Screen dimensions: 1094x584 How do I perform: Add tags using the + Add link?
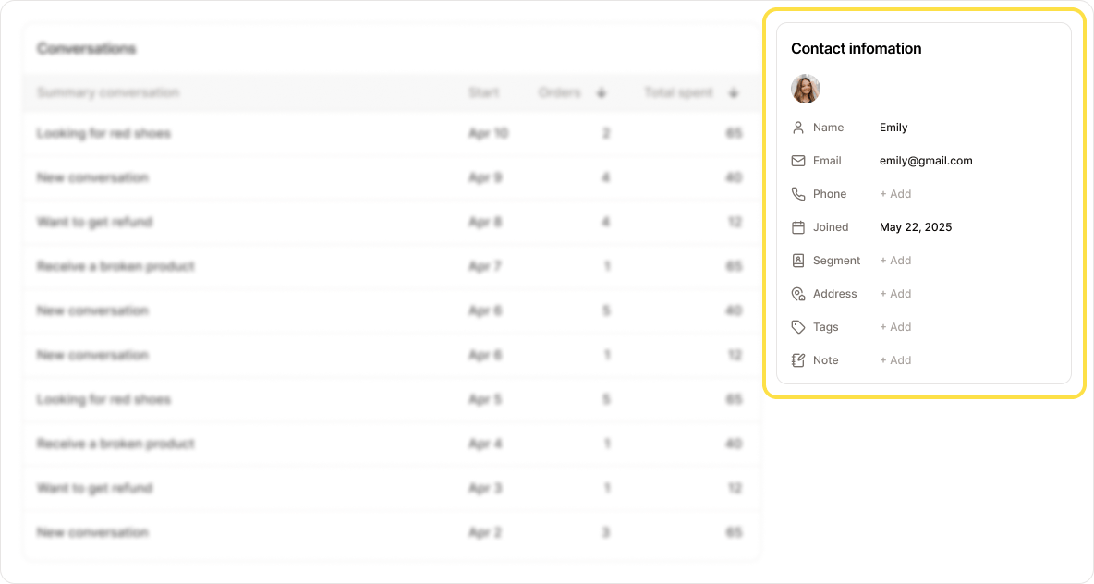894,327
